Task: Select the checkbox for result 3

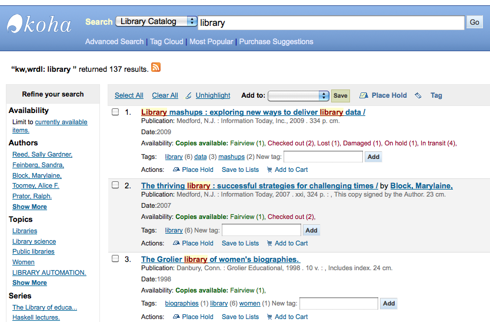Action: [116, 259]
